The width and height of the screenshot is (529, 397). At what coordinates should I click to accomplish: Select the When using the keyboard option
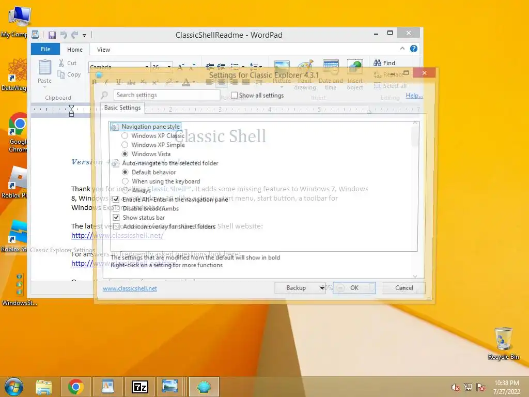125,181
